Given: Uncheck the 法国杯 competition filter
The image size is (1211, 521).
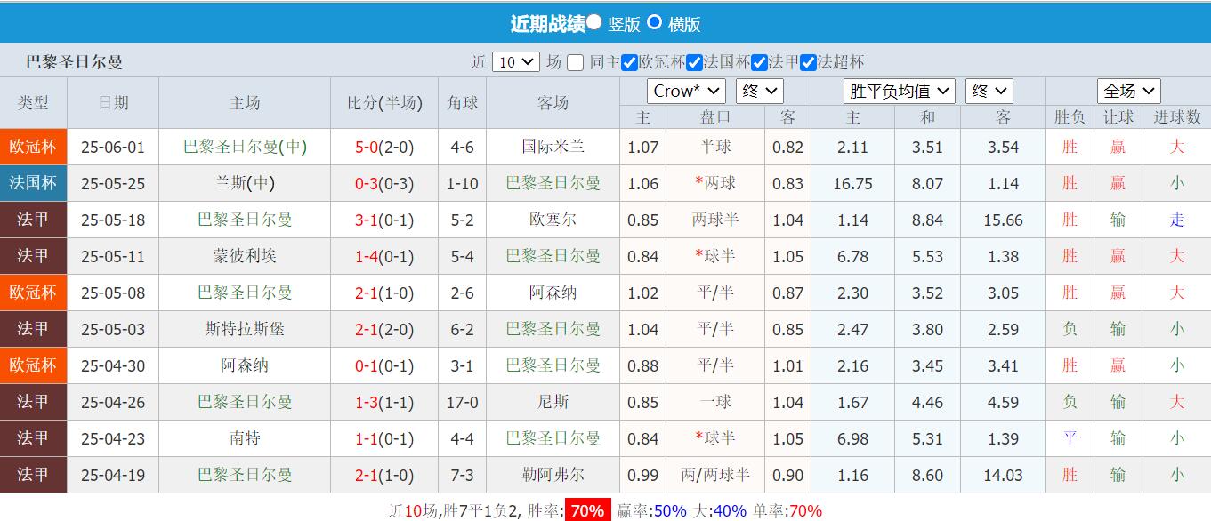Looking at the screenshot, I should point(694,62).
